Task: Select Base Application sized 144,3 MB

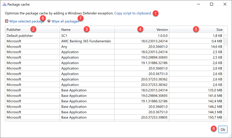Action: click(x=114, y=112)
